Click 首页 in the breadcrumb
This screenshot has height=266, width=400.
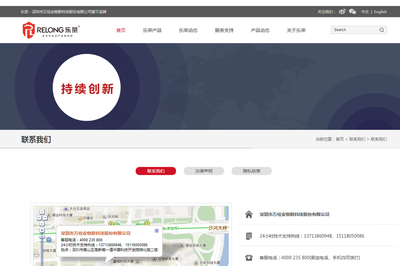click(x=340, y=139)
